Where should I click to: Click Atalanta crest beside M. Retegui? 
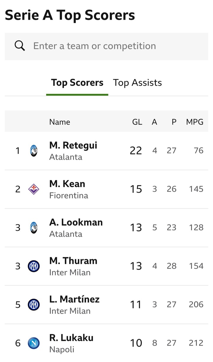pyautogui.click(x=34, y=151)
